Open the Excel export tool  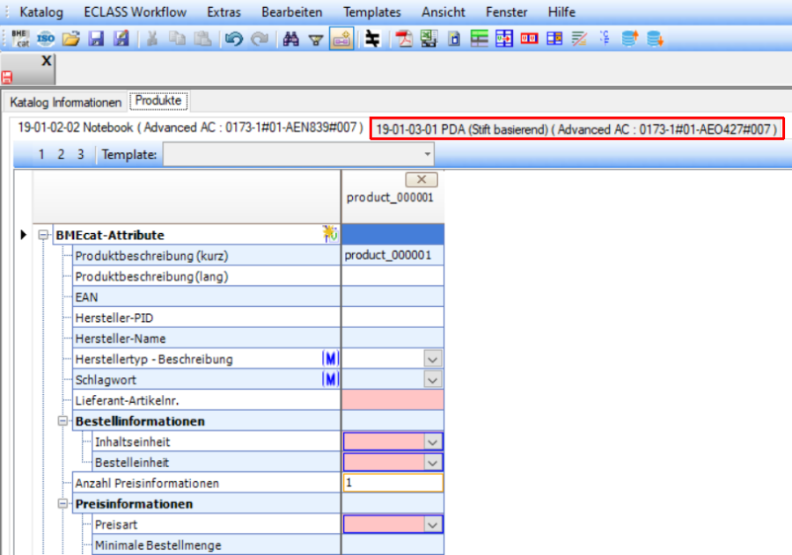429,39
